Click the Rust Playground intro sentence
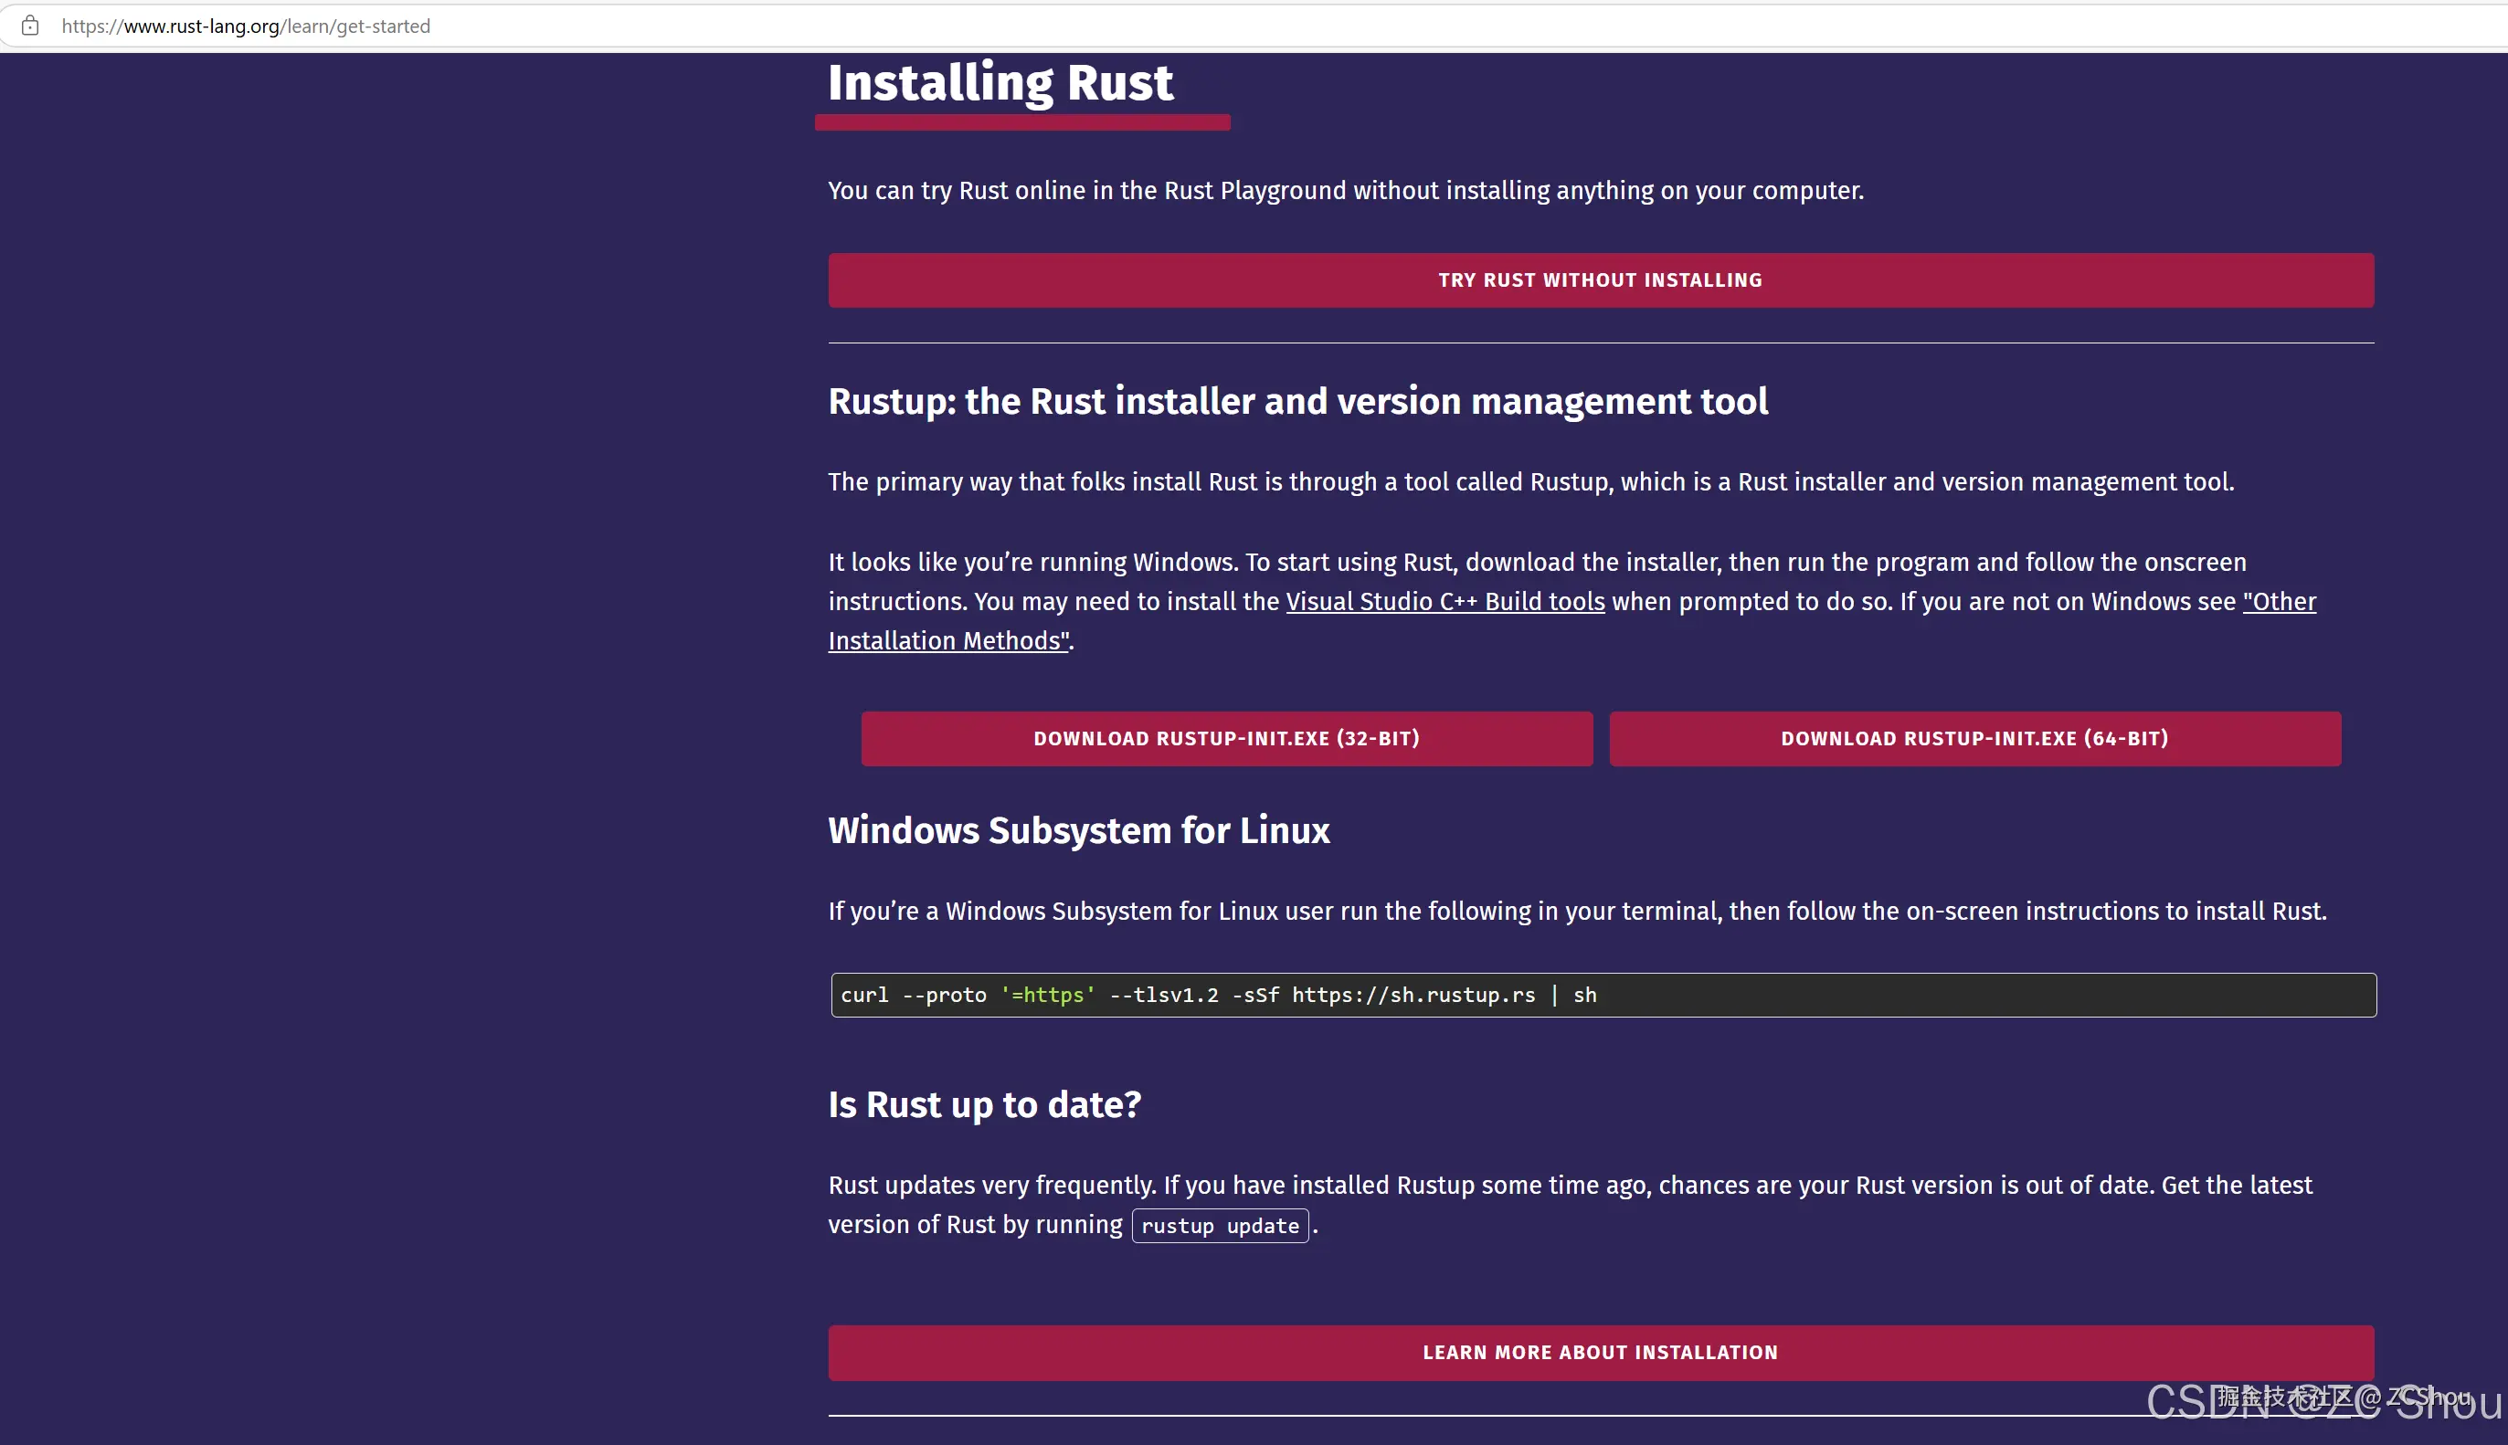The height and width of the screenshot is (1445, 2508). (x=1345, y=191)
